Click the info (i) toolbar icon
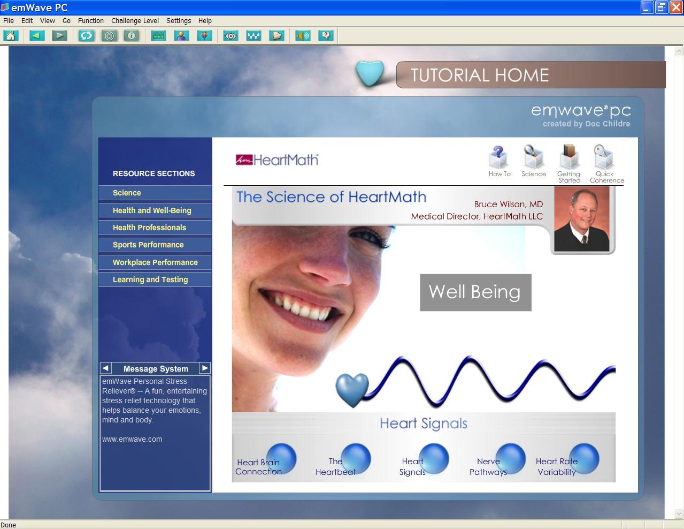684x529 pixels. tap(132, 36)
